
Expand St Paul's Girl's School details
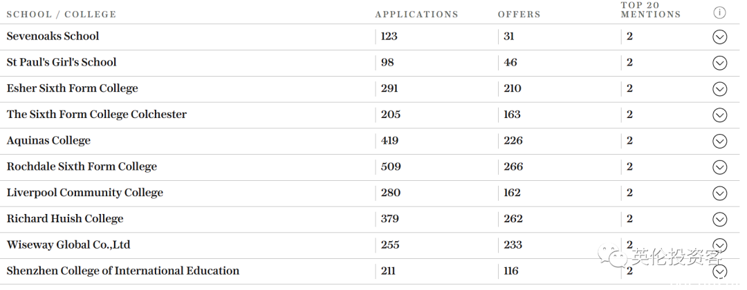(719, 63)
